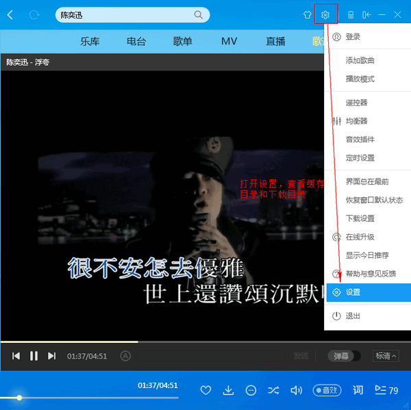Screen dimensions: 411x410
Task: Open the more options (…) icon
Action: tap(251, 390)
